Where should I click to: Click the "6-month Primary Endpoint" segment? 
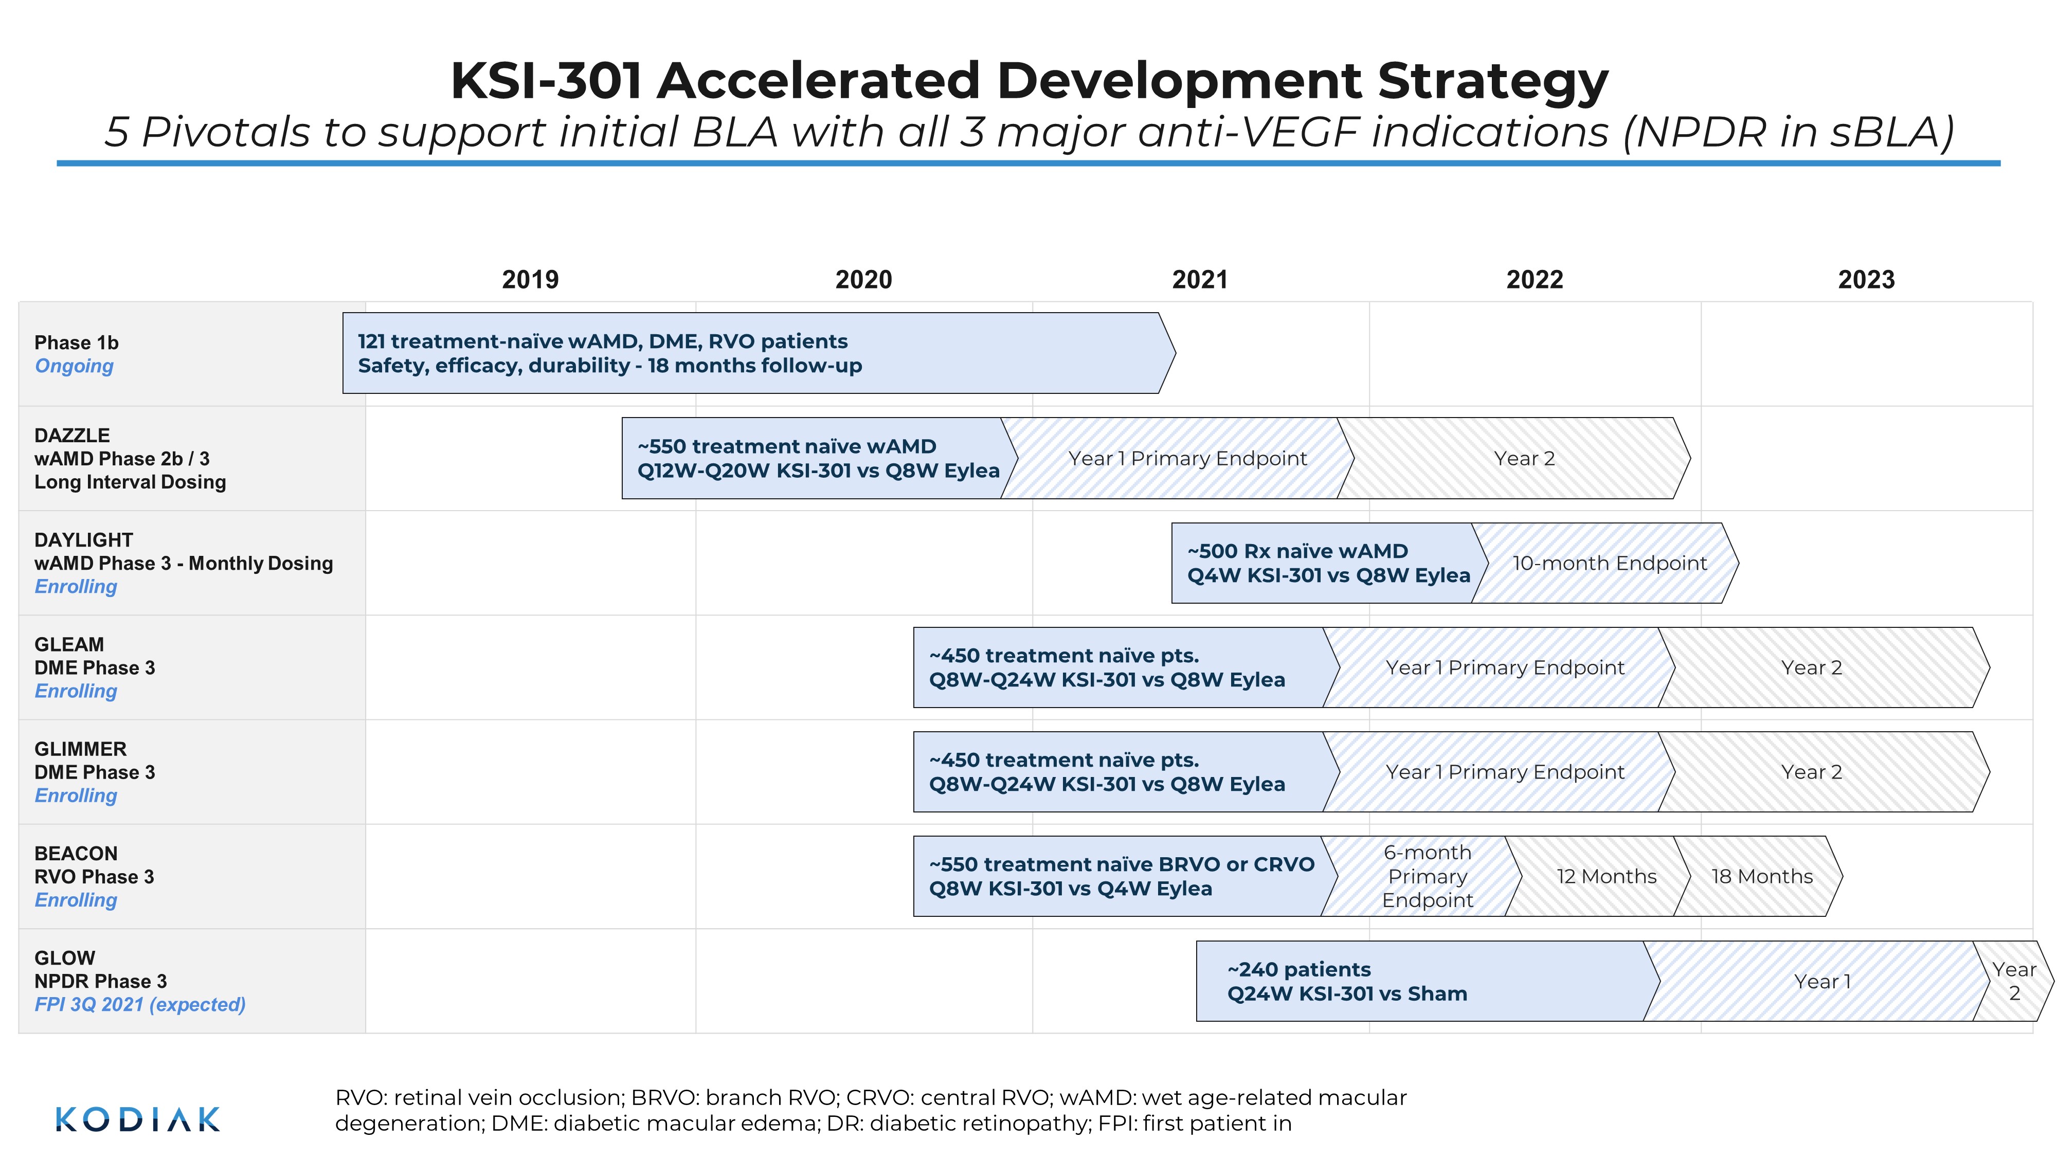[x=1421, y=877]
